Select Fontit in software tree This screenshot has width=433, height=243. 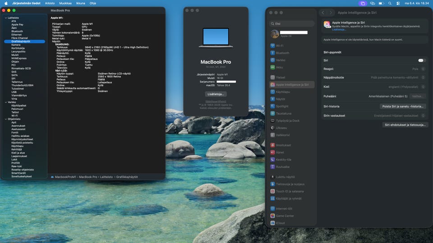[x=15, y=132]
